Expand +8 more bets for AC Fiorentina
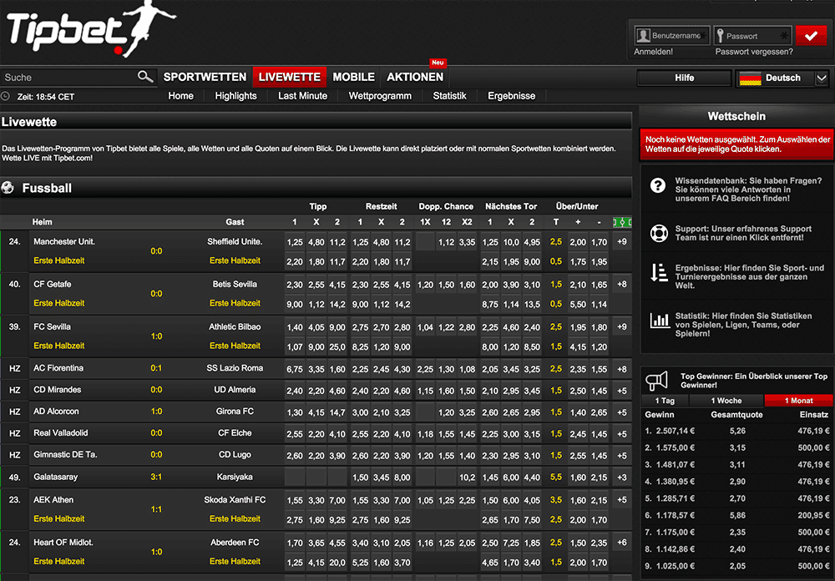Image resolution: width=835 pixels, height=581 pixels. (x=622, y=369)
